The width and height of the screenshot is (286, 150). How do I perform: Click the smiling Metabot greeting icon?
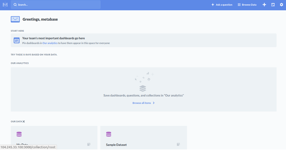pyautogui.click(x=15, y=19)
